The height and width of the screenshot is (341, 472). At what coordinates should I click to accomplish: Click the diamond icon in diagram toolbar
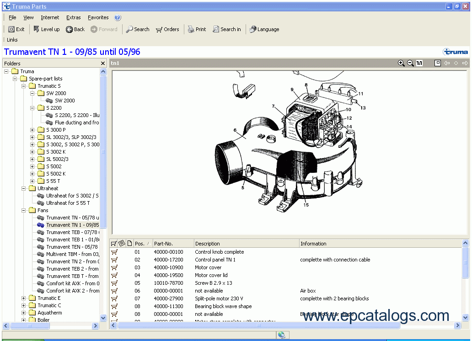click(456, 63)
